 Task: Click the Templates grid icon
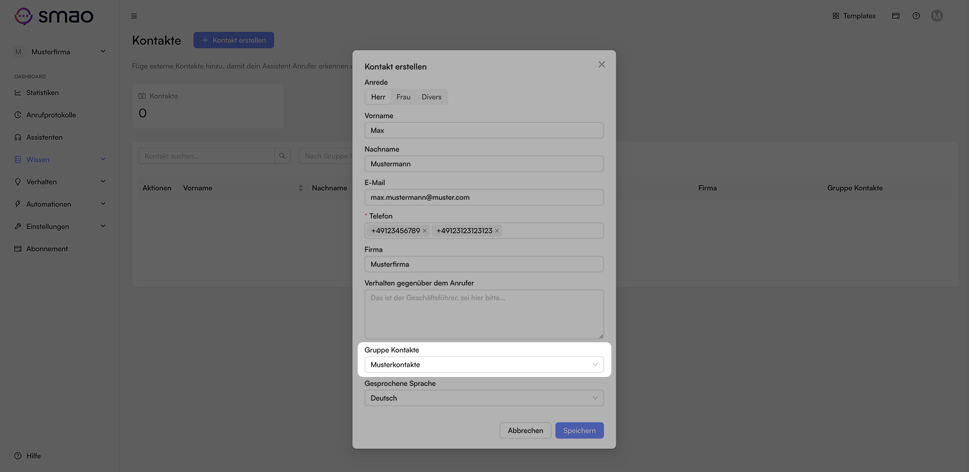click(x=835, y=16)
